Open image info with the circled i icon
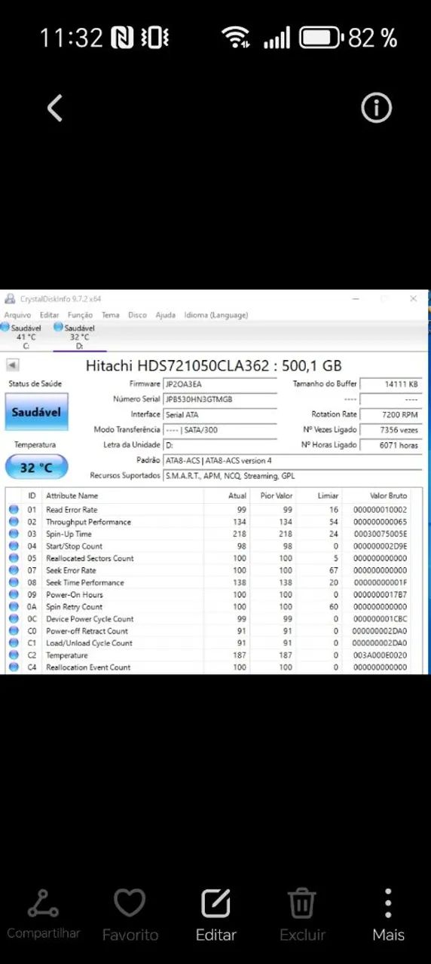This screenshot has height=964, width=431. [377, 108]
